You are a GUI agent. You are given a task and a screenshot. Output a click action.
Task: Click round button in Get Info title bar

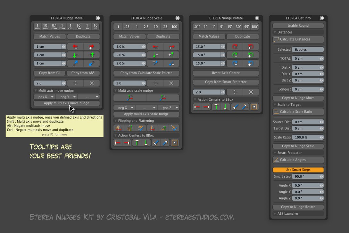[x=322, y=18]
